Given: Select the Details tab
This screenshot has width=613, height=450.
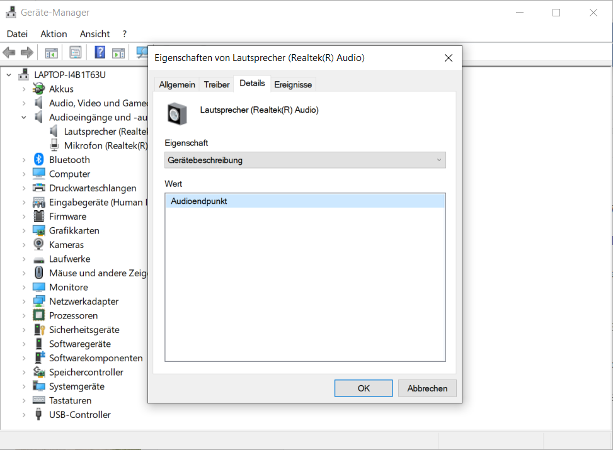Looking at the screenshot, I should (252, 83).
